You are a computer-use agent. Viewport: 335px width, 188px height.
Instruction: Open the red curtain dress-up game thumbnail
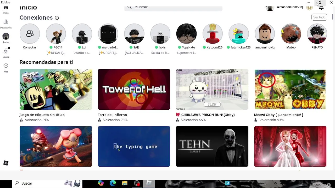290,146
